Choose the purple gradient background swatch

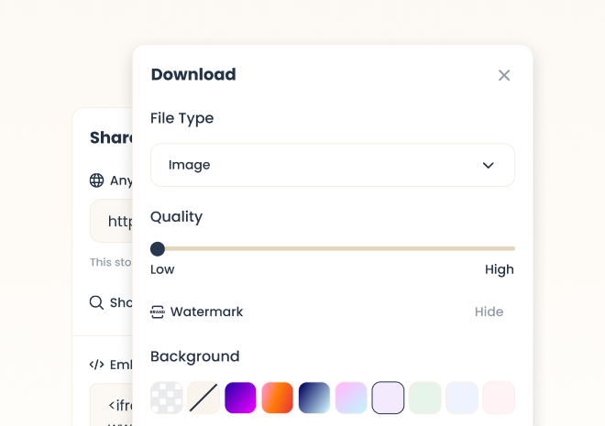240,398
